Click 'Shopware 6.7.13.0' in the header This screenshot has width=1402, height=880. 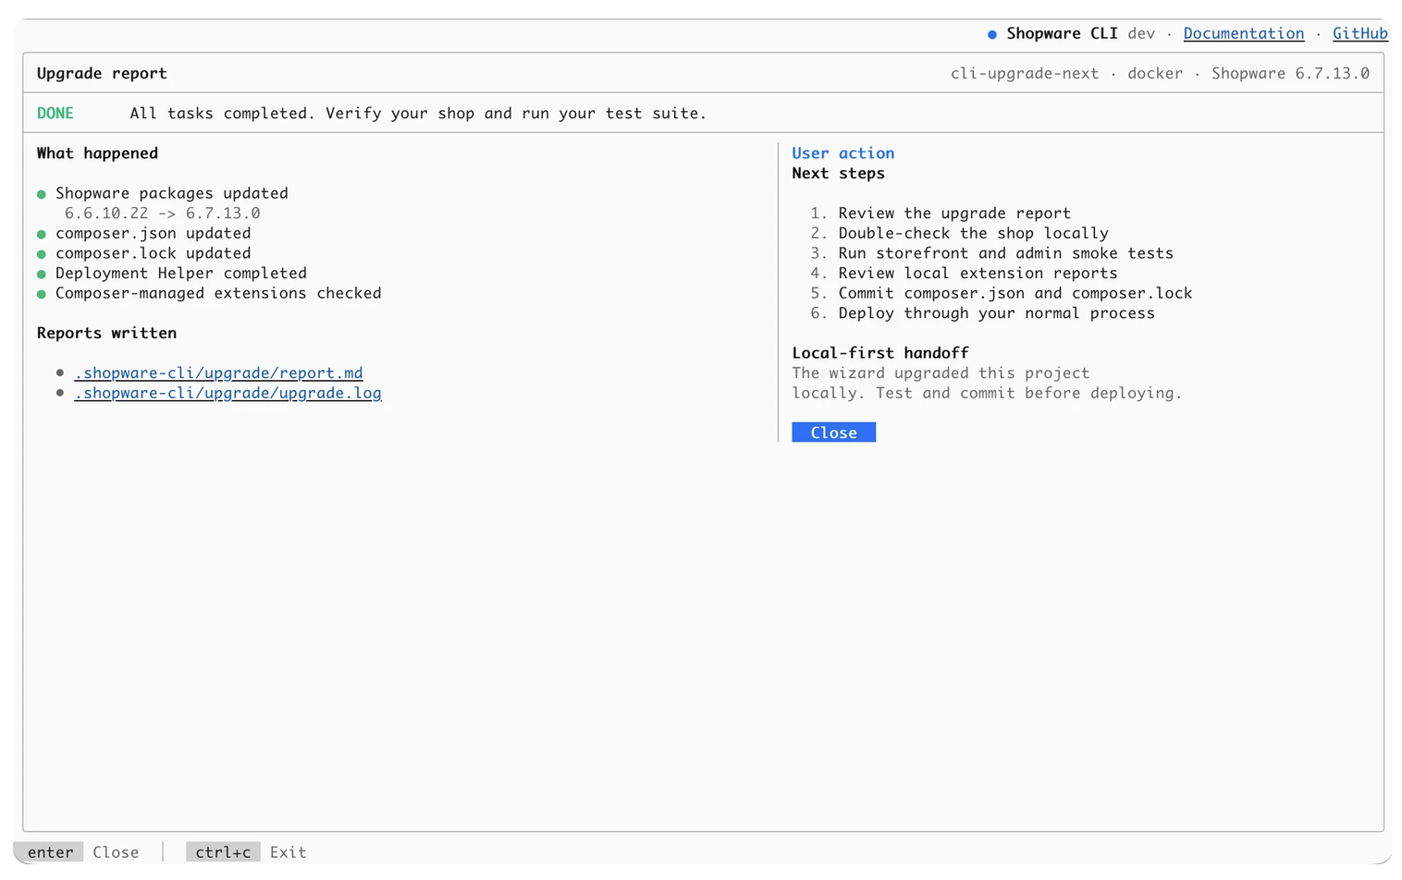[1290, 73]
